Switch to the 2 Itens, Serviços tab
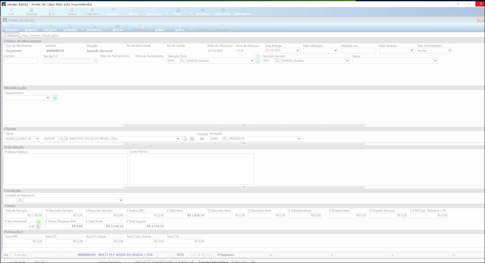 click(x=30, y=35)
